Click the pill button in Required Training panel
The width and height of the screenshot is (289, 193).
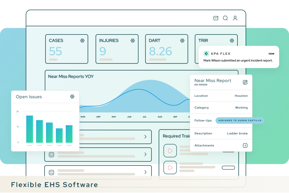(228, 167)
